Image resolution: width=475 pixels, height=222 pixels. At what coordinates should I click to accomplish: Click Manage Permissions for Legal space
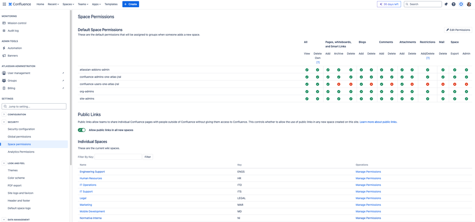368,198
